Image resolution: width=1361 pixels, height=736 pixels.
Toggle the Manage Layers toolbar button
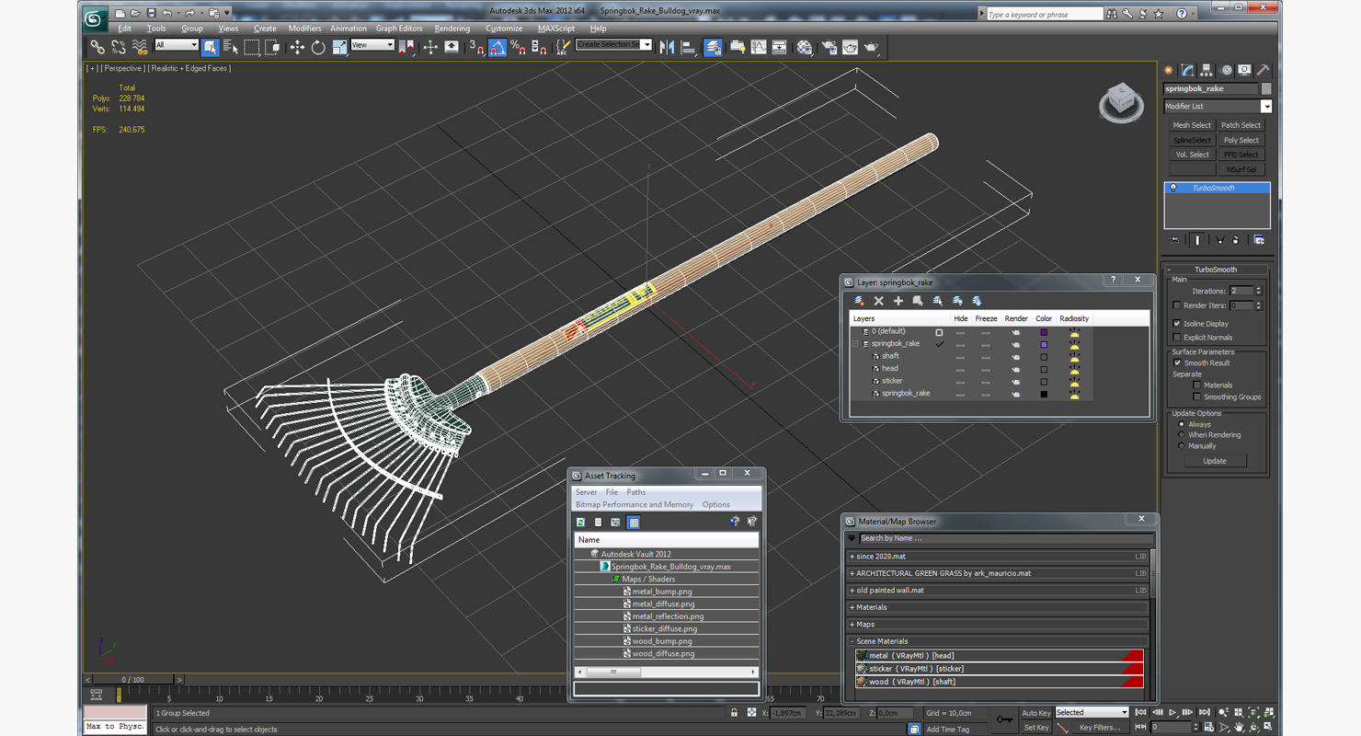tap(713, 47)
